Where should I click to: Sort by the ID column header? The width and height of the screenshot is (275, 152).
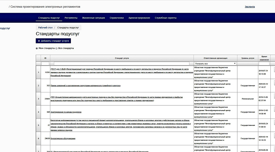[46, 58]
